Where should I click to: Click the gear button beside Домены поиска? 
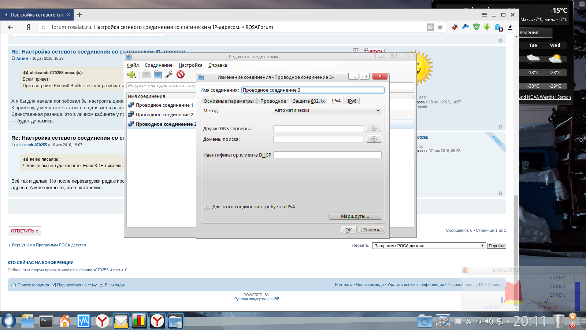coord(374,139)
